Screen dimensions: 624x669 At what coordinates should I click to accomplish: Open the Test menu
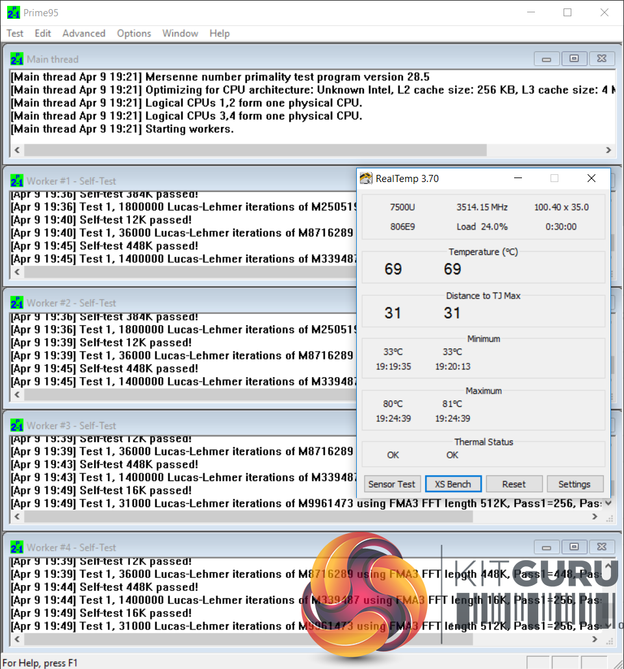(15, 33)
